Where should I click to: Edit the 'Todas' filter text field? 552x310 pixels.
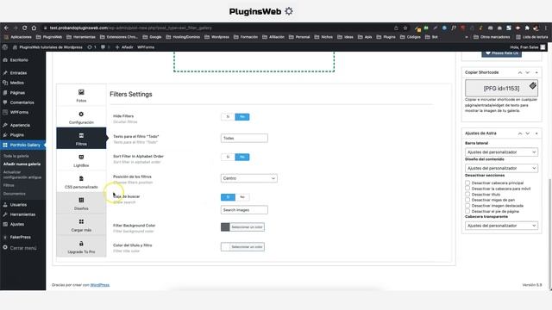click(x=244, y=138)
